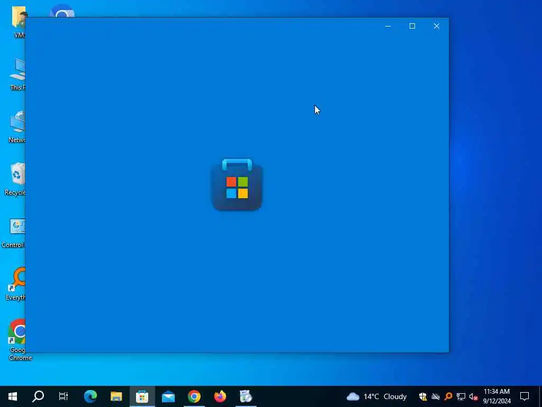Viewport: 542px width, 407px height.
Task: Open the Mail app from taskbar
Action: pyautogui.click(x=168, y=396)
